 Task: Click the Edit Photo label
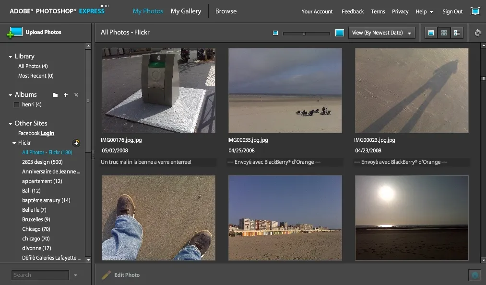[x=127, y=275]
